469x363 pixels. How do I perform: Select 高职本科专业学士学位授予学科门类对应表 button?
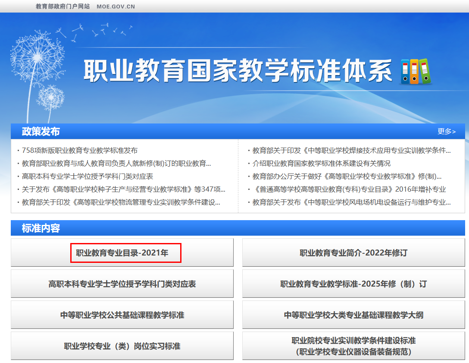[x=122, y=284]
